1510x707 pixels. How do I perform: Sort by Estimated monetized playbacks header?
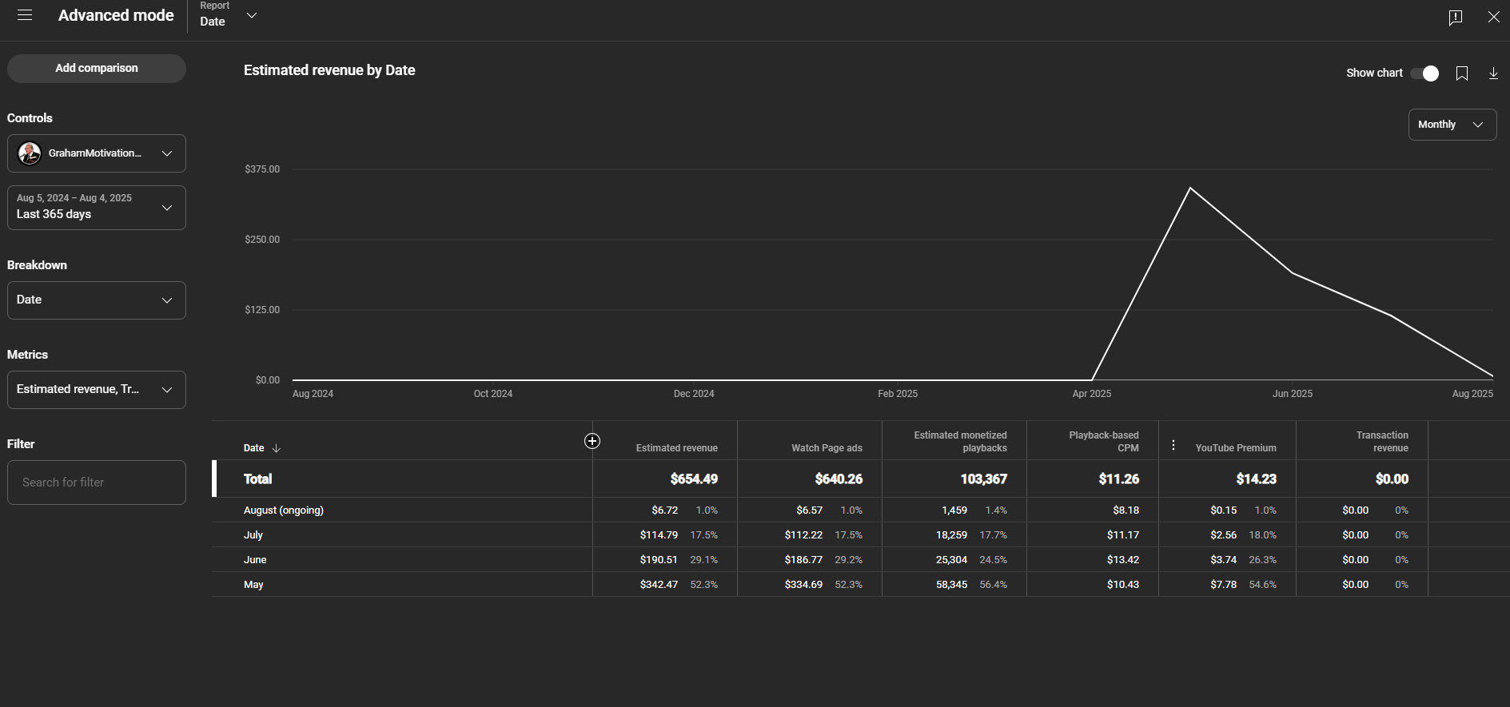pyautogui.click(x=960, y=442)
